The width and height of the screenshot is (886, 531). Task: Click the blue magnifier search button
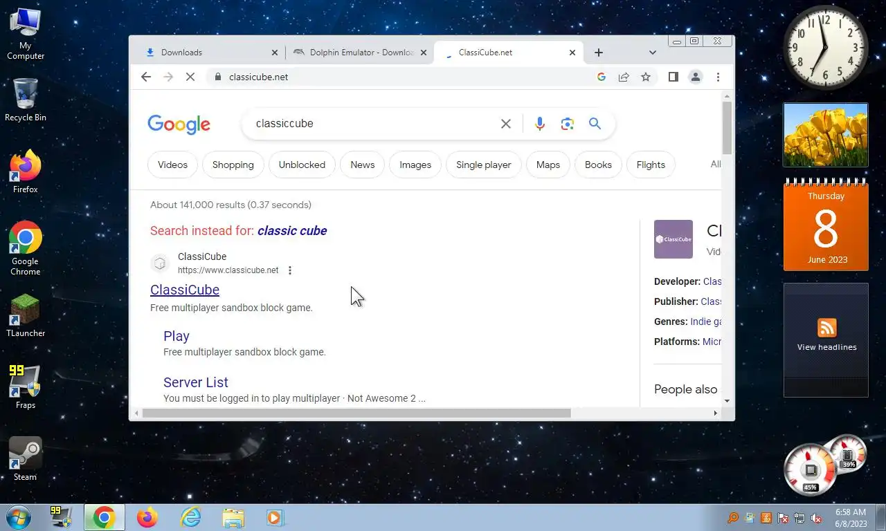pyautogui.click(x=595, y=124)
